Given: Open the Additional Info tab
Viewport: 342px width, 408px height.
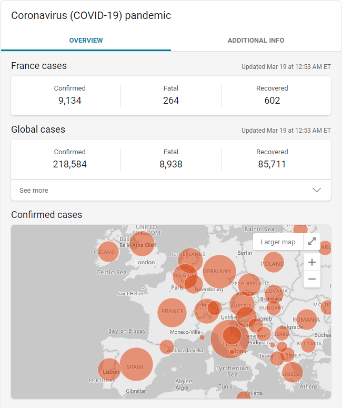Looking at the screenshot, I should click(x=256, y=41).
